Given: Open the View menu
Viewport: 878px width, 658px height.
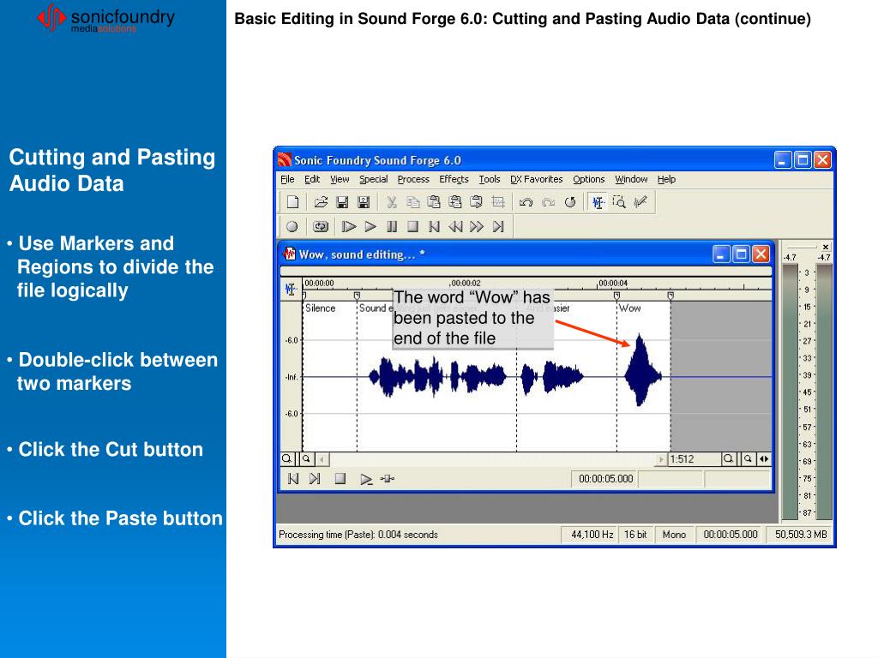Looking at the screenshot, I should [340, 179].
